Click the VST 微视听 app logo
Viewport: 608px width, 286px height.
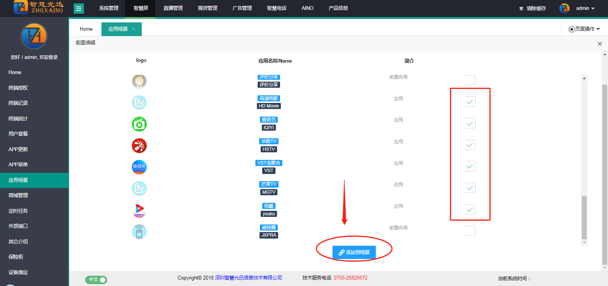click(139, 167)
